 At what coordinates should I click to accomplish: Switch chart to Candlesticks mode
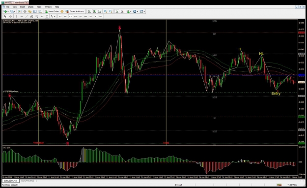pyautogui.click(x=94, y=12)
